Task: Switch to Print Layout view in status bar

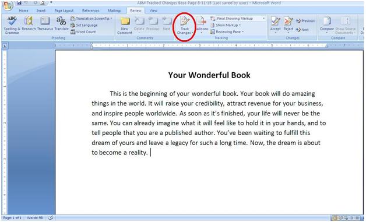Action: point(335,218)
